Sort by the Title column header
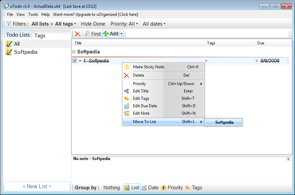The image size is (295, 195). pyautogui.click(x=138, y=43)
